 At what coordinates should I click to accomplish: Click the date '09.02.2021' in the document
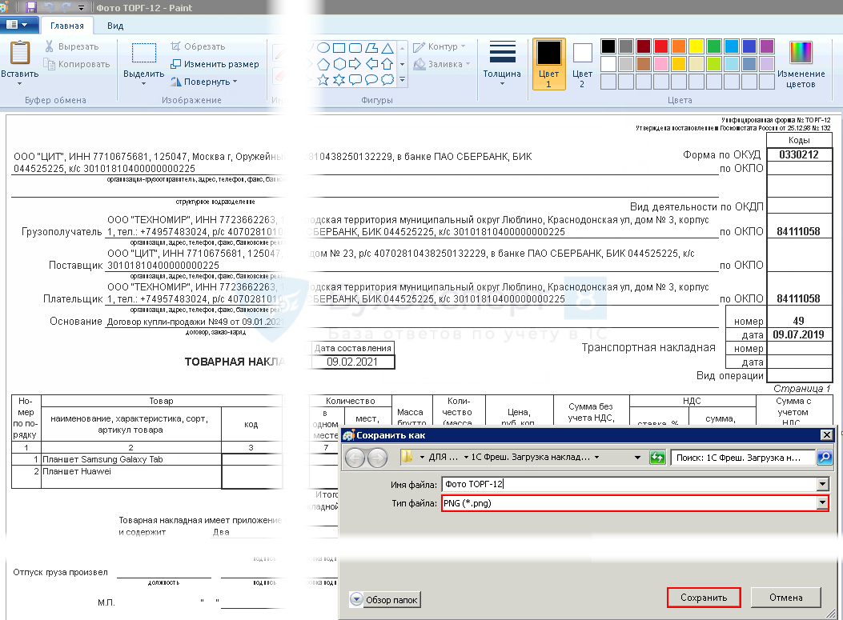pos(352,362)
